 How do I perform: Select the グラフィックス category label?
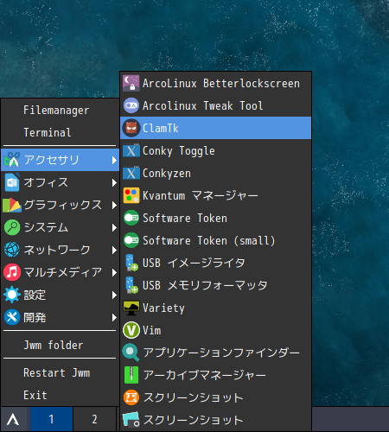(63, 205)
